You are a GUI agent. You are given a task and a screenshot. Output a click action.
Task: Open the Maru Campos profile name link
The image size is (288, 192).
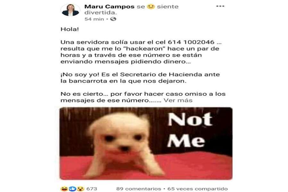[109, 7]
